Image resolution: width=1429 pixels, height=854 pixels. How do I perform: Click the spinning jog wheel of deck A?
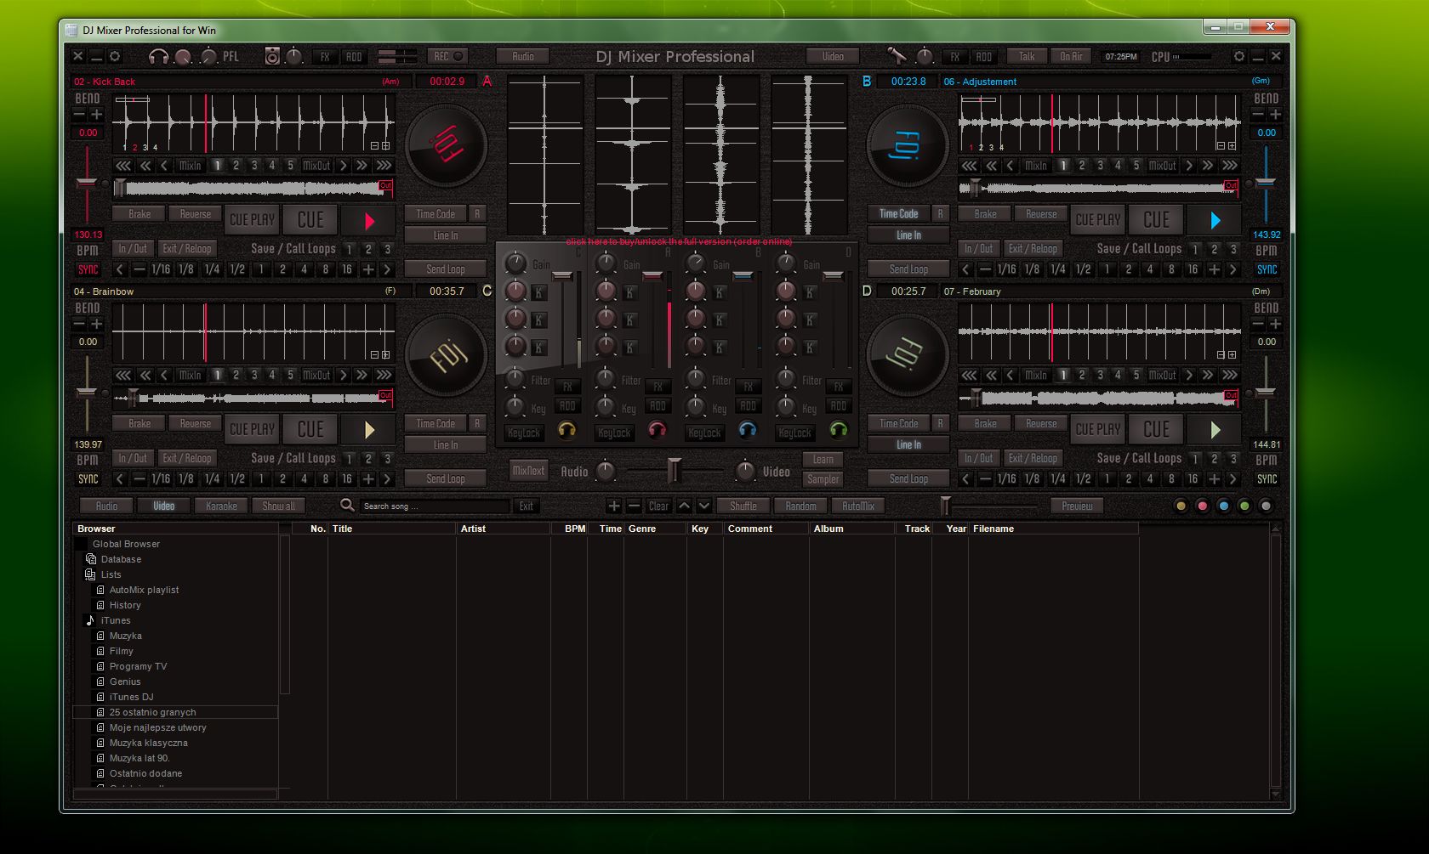[447, 146]
